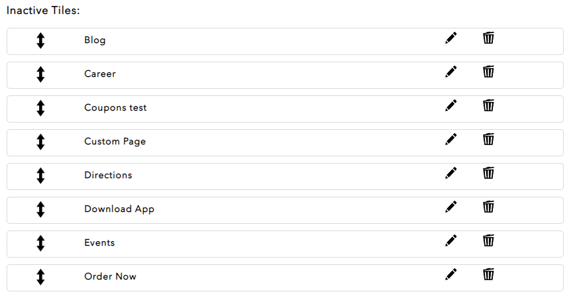Delete the Custom Page tile
The height and width of the screenshot is (302, 579).
coord(488,140)
